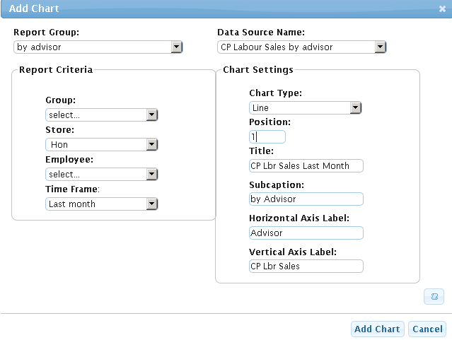Open the Employee select dropdown
Viewport: 452px width, 340px height.
101,174
